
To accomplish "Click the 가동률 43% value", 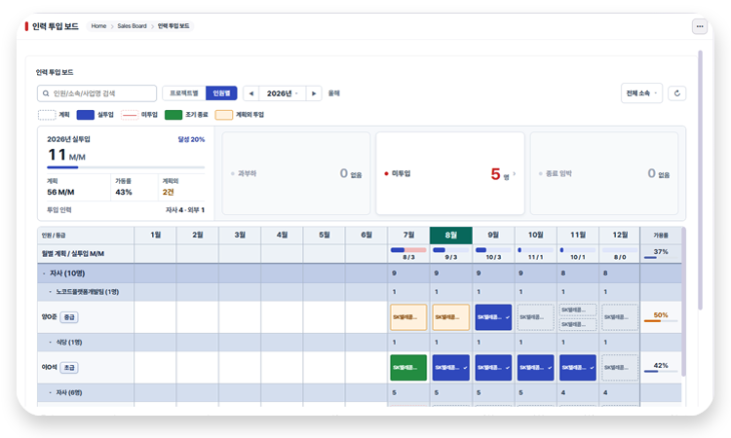I will tap(124, 192).
